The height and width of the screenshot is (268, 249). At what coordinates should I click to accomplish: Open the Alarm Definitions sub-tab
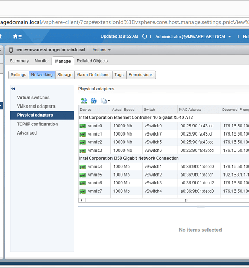(x=93, y=75)
